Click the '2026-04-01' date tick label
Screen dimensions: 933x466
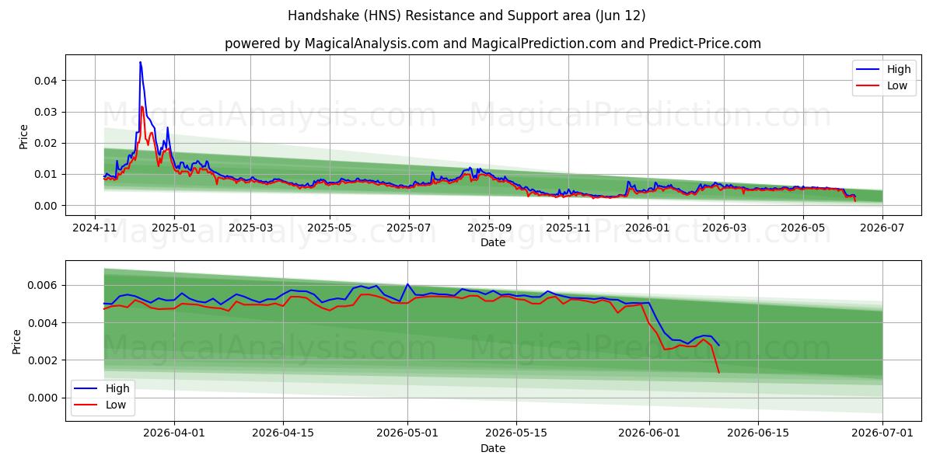coord(173,433)
